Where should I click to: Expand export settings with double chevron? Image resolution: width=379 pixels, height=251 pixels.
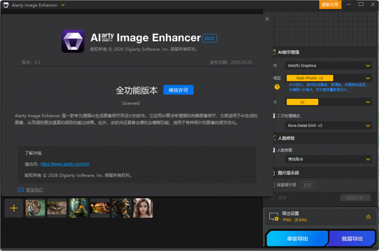pos(368,217)
